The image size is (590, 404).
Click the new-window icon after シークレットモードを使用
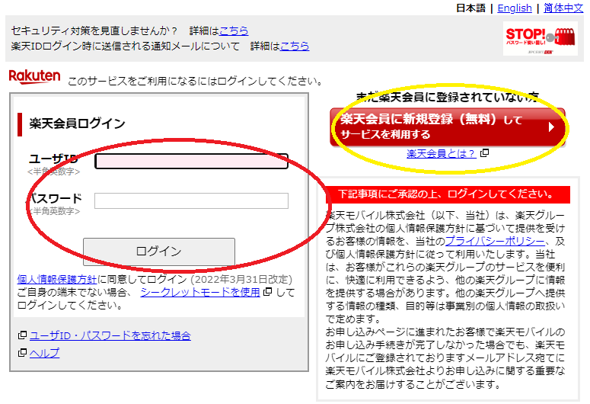(x=267, y=292)
